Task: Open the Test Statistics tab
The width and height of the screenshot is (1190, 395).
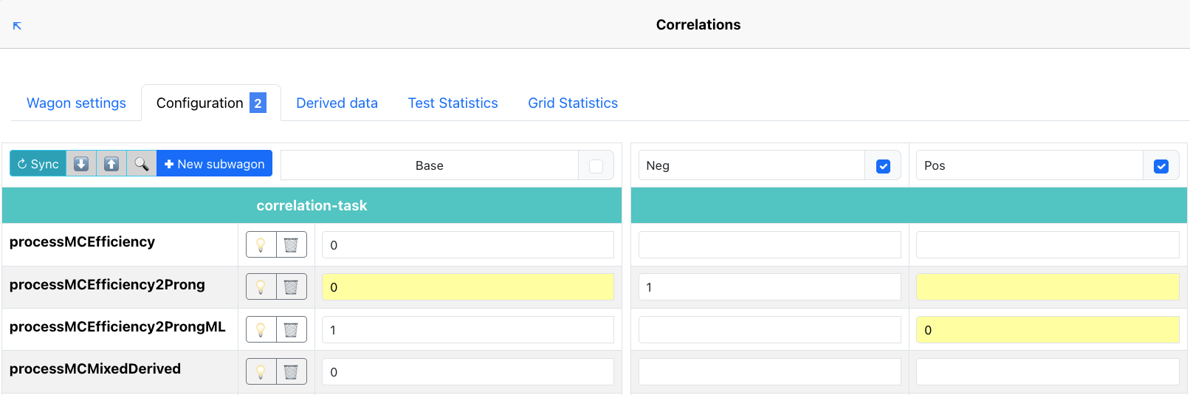Action: pos(453,103)
